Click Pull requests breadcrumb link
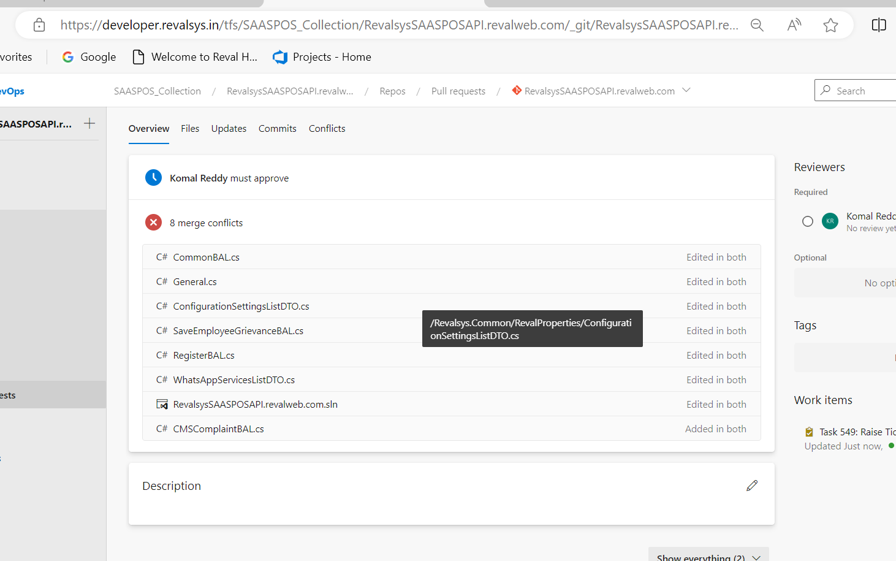The width and height of the screenshot is (896, 561). (458, 91)
